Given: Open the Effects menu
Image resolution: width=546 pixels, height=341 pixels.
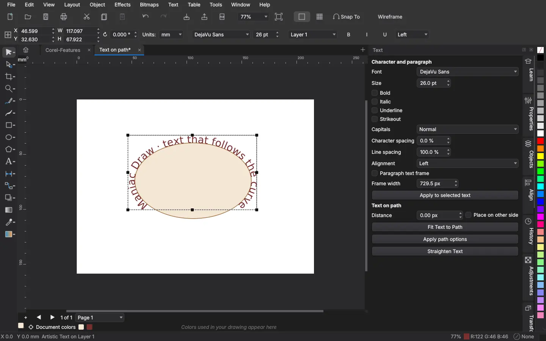Looking at the screenshot, I should 122,5.
